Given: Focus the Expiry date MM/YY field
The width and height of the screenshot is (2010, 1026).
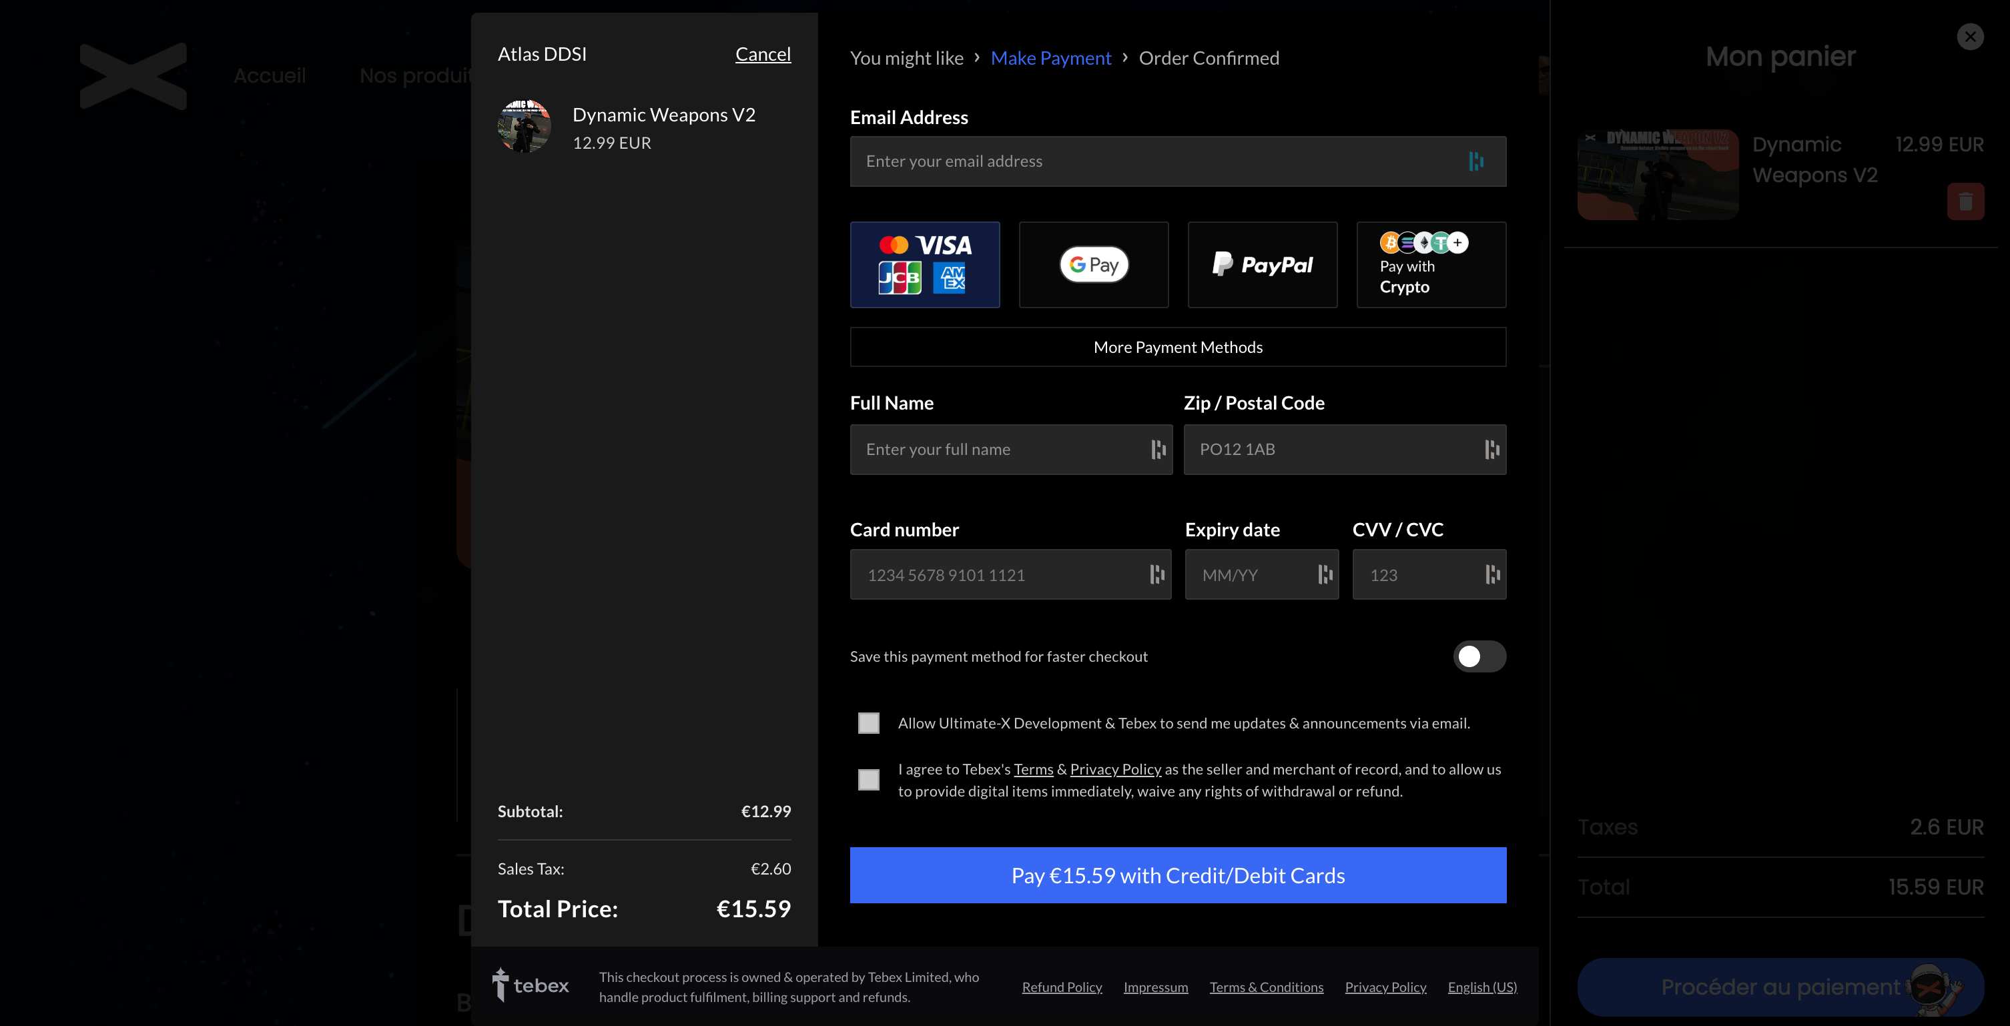Looking at the screenshot, I should click(x=1262, y=574).
